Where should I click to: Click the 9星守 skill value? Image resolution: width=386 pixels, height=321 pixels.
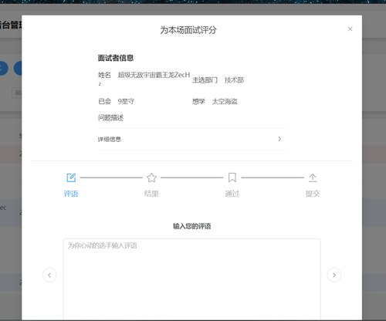point(126,102)
